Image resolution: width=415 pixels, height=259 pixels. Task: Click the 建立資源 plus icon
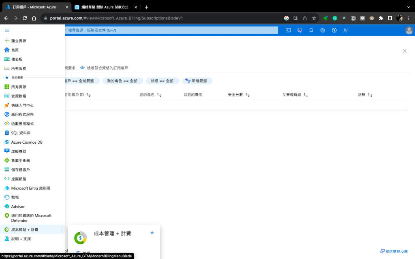tap(7, 41)
